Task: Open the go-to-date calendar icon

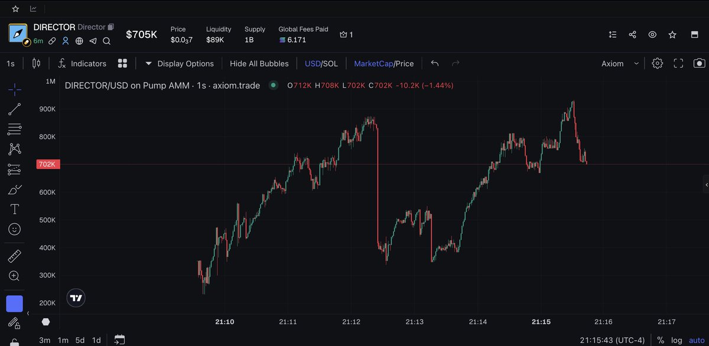Action: click(x=119, y=340)
